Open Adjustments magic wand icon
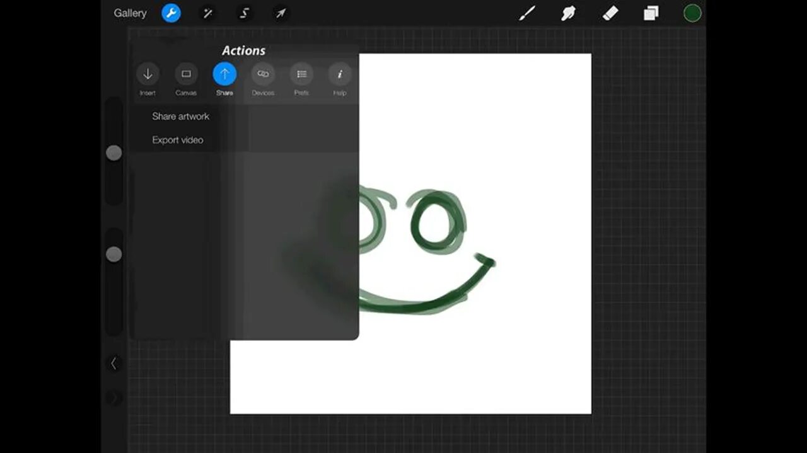The height and width of the screenshot is (453, 807). (207, 13)
